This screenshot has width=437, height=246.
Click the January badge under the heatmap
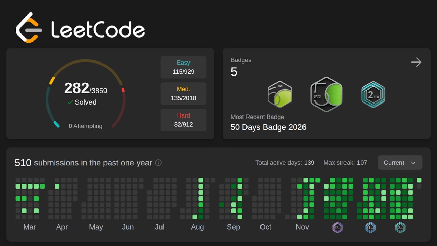tap(370, 227)
